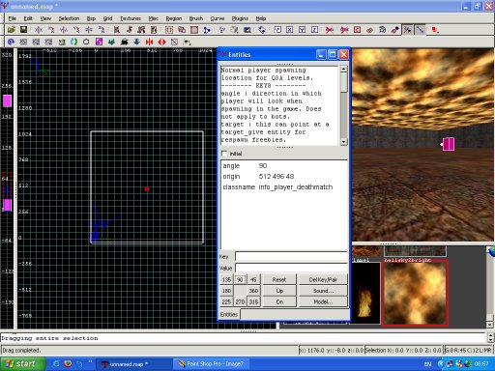Click the red outward-pointing arrows icon
This screenshot has width=495, height=371.
[x=161, y=42]
